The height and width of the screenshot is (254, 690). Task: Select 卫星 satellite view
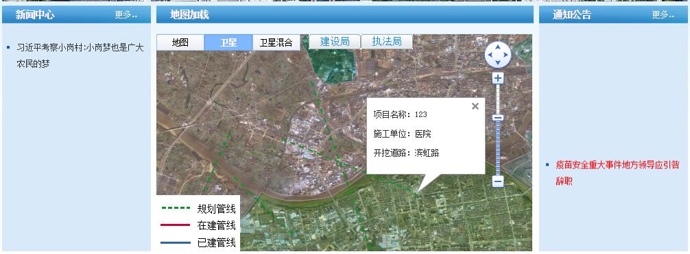228,42
